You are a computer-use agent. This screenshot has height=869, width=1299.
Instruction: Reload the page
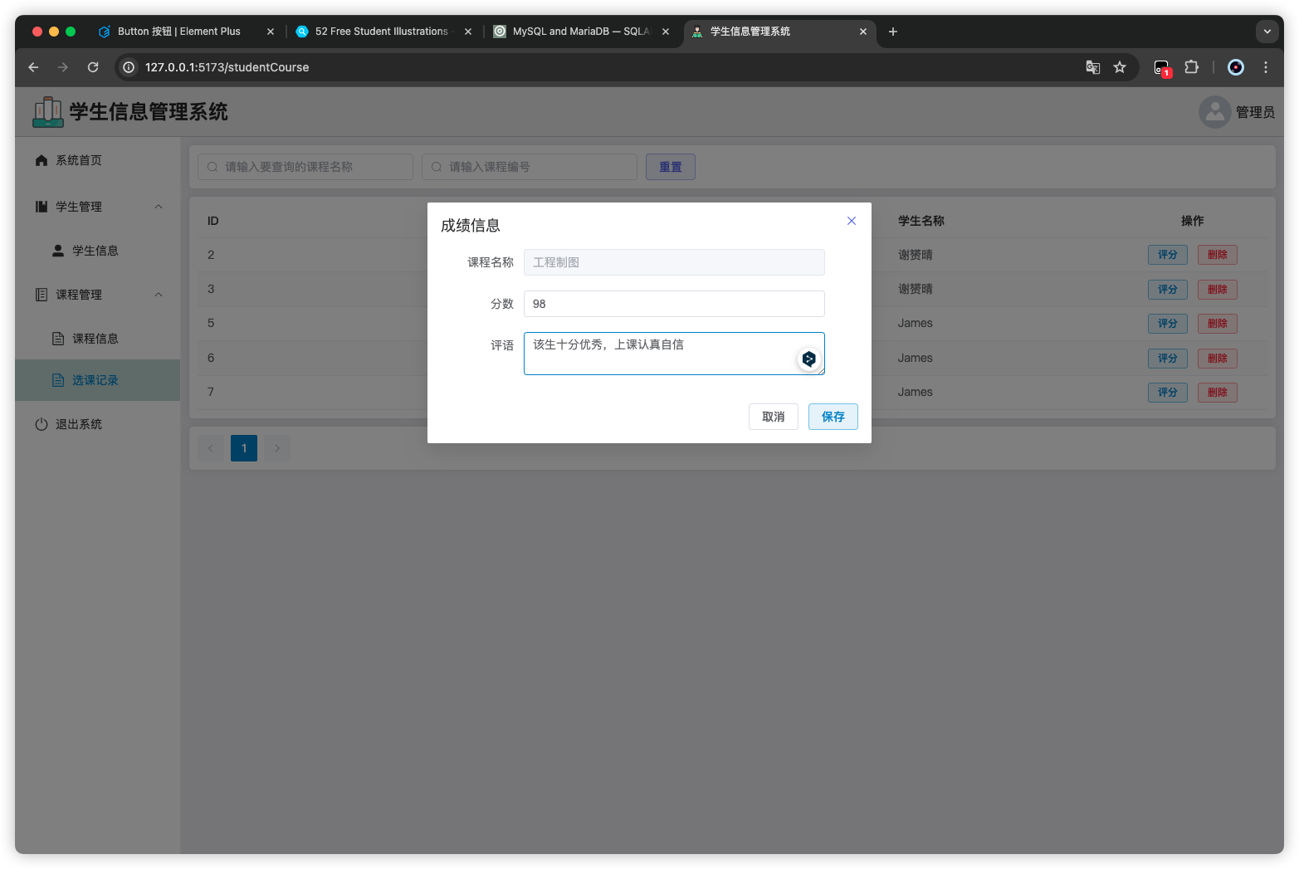tap(93, 67)
